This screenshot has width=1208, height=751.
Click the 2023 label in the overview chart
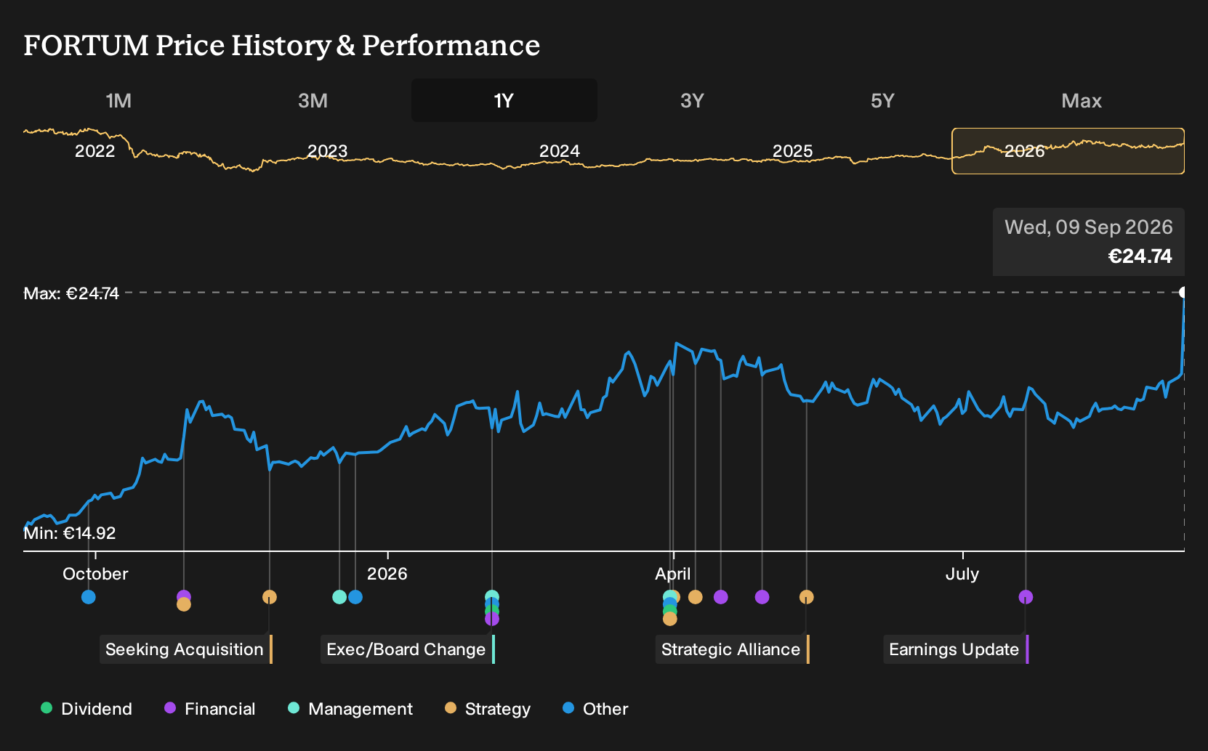[x=327, y=151]
